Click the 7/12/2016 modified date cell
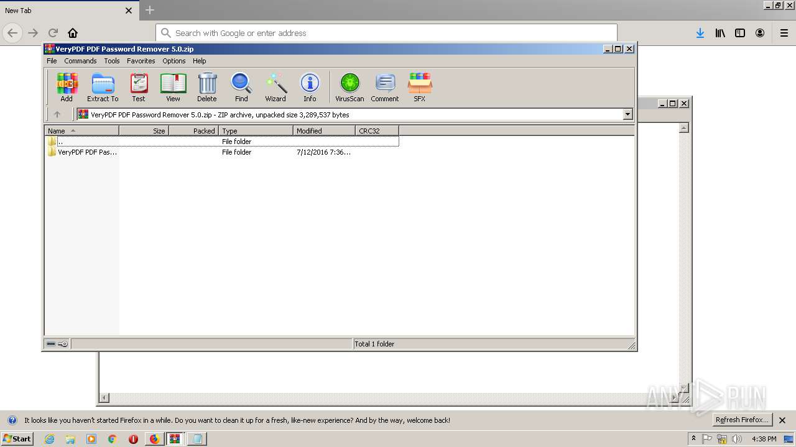 (x=323, y=152)
